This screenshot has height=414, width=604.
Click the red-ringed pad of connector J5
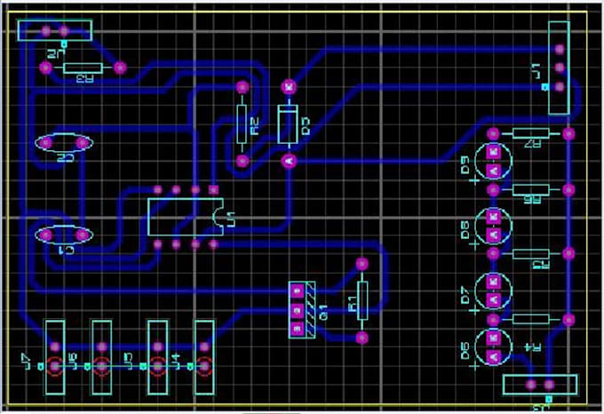157,366
